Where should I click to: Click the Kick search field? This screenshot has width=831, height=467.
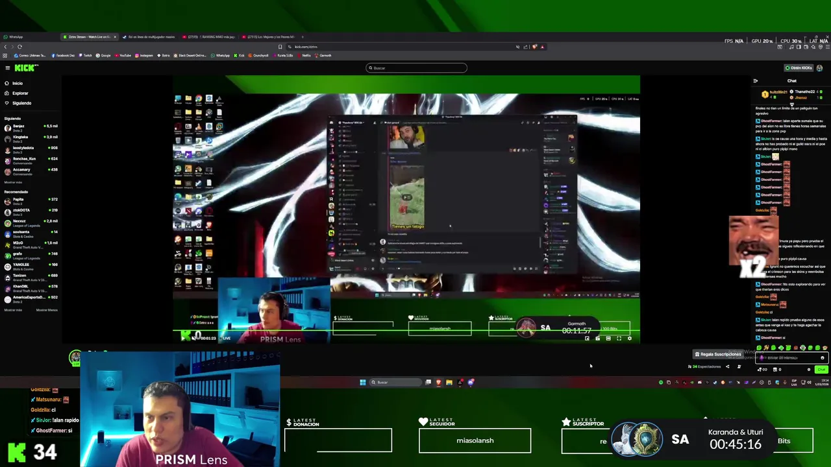coord(416,67)
